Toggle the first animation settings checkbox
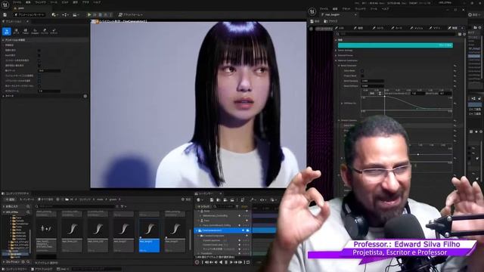Image resolution: width=484 pixels, height=272 pixels. [x=39, y=51]
